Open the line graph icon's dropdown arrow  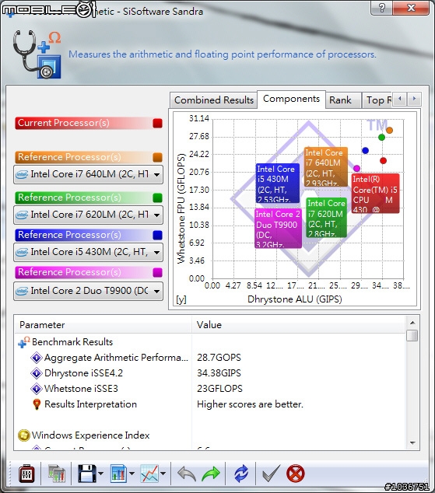(163, 474)
